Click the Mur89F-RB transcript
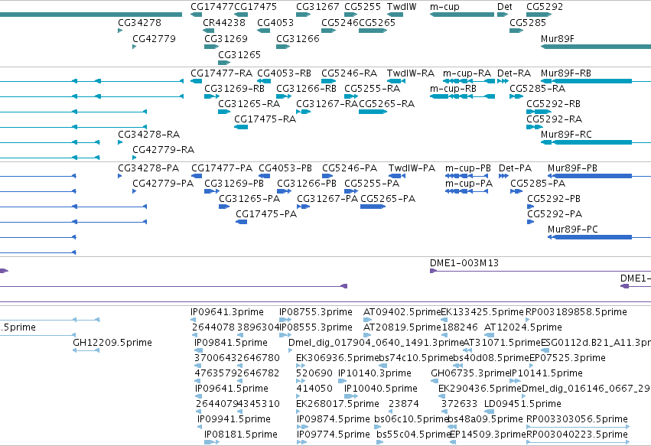Screen dimensions: 651x446 [596, 81]
